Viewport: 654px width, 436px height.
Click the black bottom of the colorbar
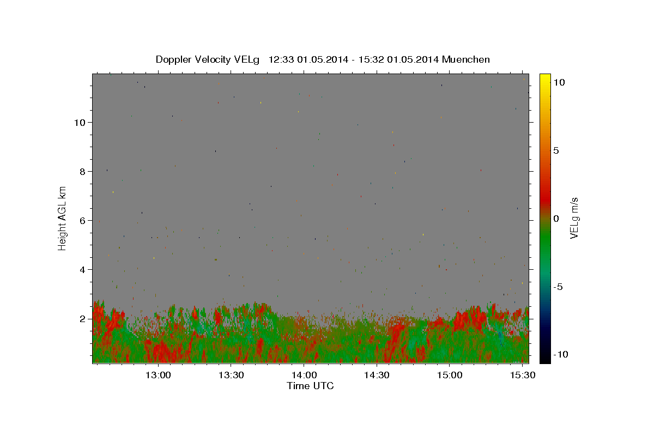point(544,357)
